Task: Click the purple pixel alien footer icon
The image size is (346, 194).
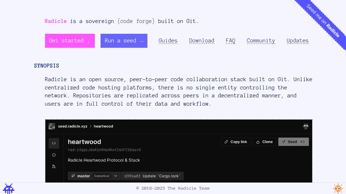Action: 9,189
